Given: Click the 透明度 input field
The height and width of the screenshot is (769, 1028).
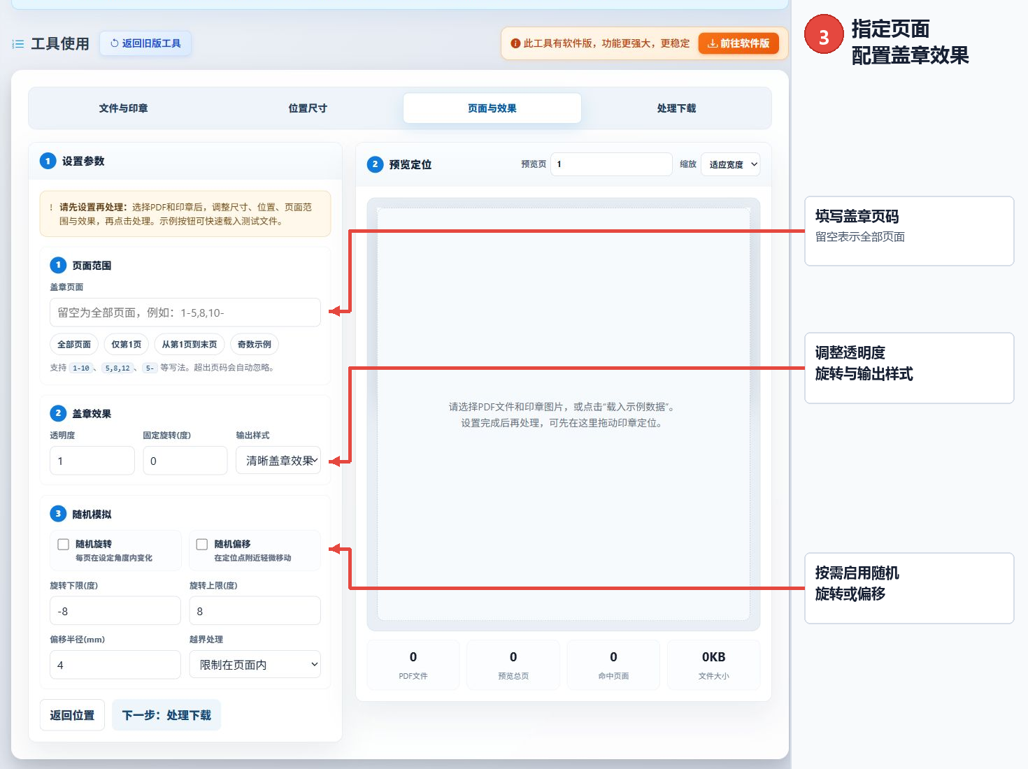Looking at the screenshot, I should 92,461.
